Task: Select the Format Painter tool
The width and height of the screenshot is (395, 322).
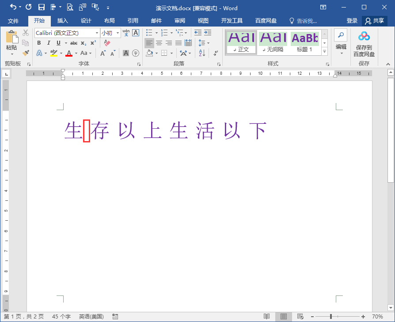Action: 26,53
